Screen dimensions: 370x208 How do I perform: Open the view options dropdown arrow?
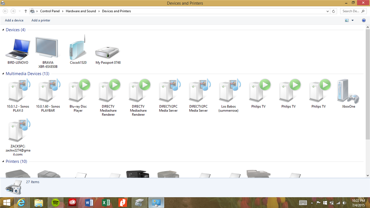353,20
